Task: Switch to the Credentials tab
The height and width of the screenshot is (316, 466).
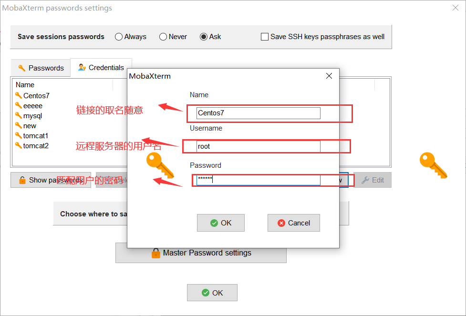Action: [101, 68]
